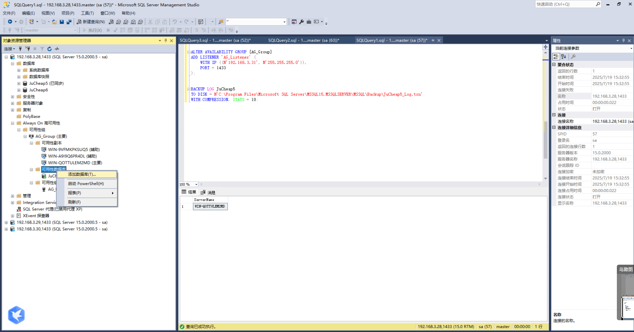Select the PolyBase node

pos(31,117)
